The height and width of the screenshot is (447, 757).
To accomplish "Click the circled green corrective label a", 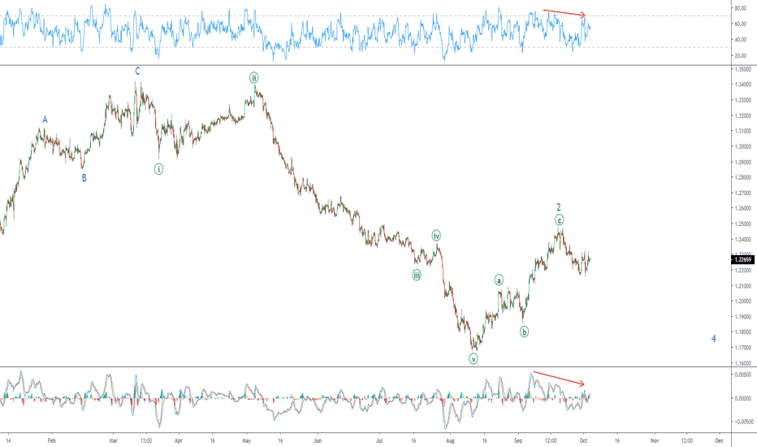I will click(499, 280).
